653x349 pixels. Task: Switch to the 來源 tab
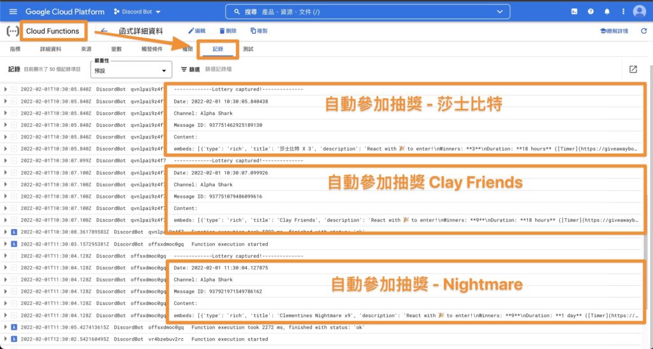tap(86, 49)
